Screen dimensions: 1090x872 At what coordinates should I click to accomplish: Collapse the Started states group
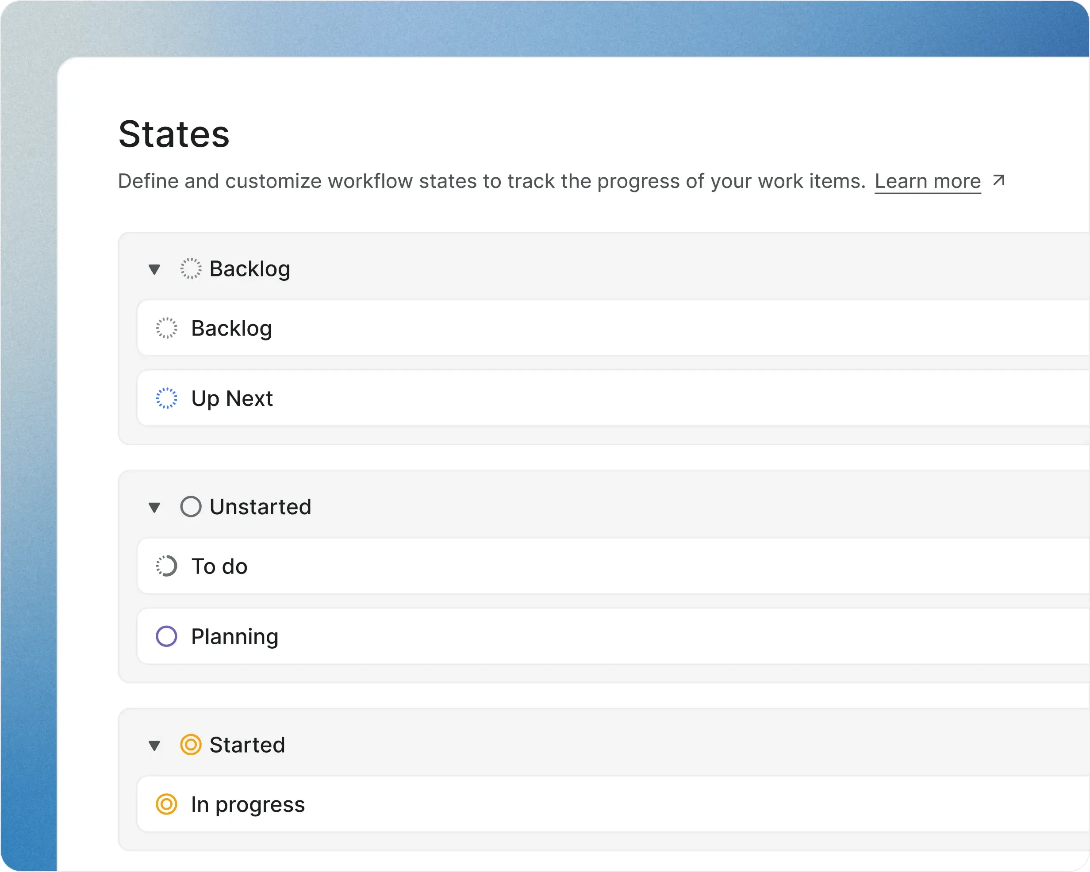[154, 745]
